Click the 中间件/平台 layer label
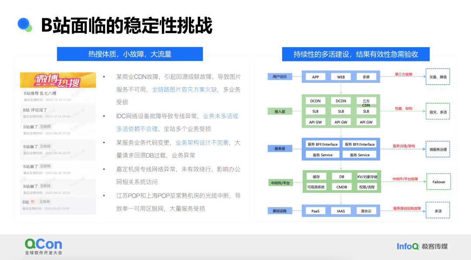This screenshot has width=471, height=260. (280, 183)
